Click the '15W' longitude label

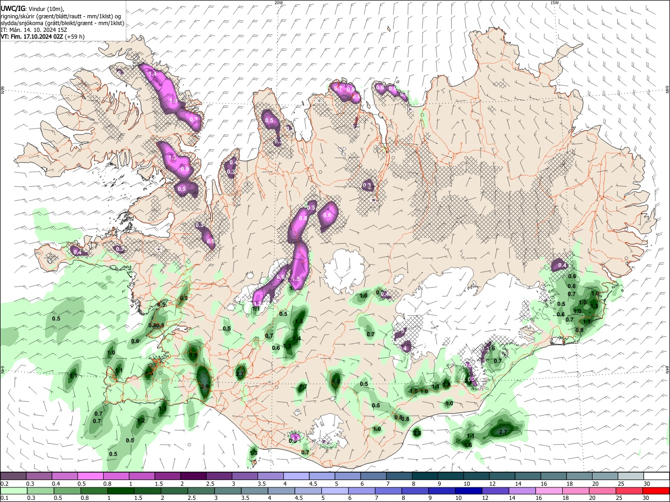pos(554,3)
